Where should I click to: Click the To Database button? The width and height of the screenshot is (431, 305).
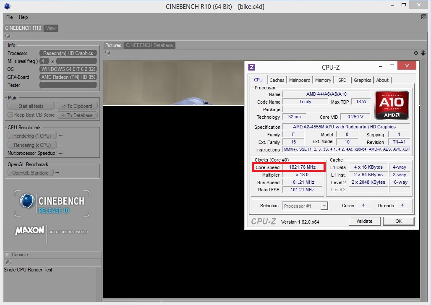[x=77, y=115]
